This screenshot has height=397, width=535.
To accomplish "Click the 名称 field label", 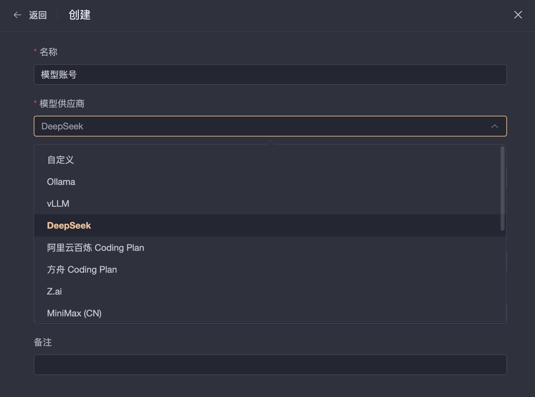I will pos(48,52).
